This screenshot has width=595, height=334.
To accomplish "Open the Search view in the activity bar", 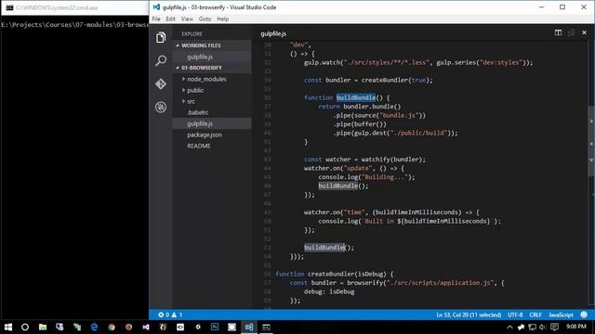I will [x=161, y=60].
